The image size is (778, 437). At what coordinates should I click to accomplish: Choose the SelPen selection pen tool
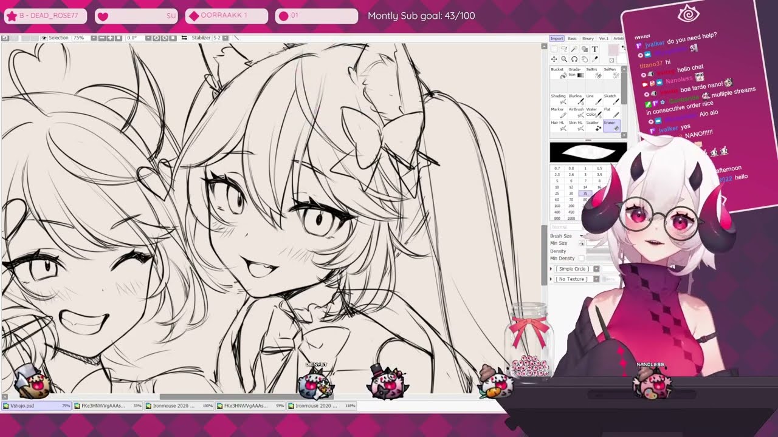coord(611,73)
